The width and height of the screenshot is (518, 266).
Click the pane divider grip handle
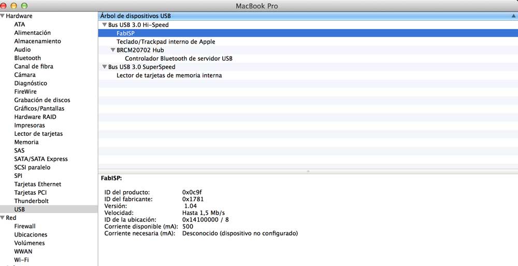click(x=308, y=172)
